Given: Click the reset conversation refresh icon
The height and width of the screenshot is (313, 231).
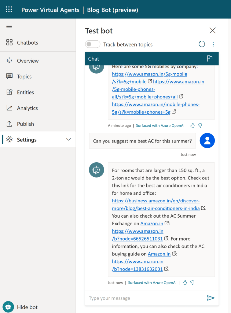Looking at the screenshot, I should [x=202, y=44].
